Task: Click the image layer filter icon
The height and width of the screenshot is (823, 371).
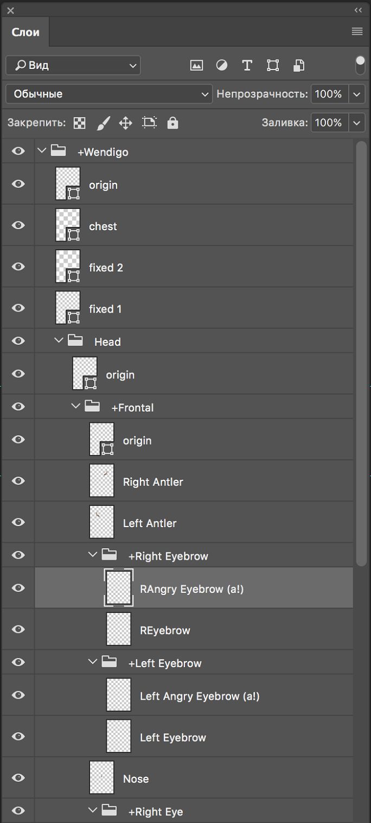Action: 196,65
